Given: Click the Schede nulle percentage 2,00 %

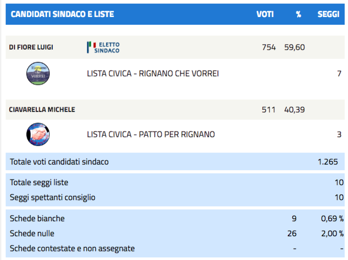Looking at the screenshot, I should [x=332, y=233].
